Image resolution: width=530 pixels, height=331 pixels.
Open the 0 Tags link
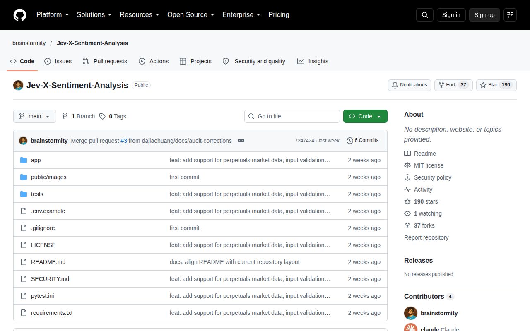113,116
